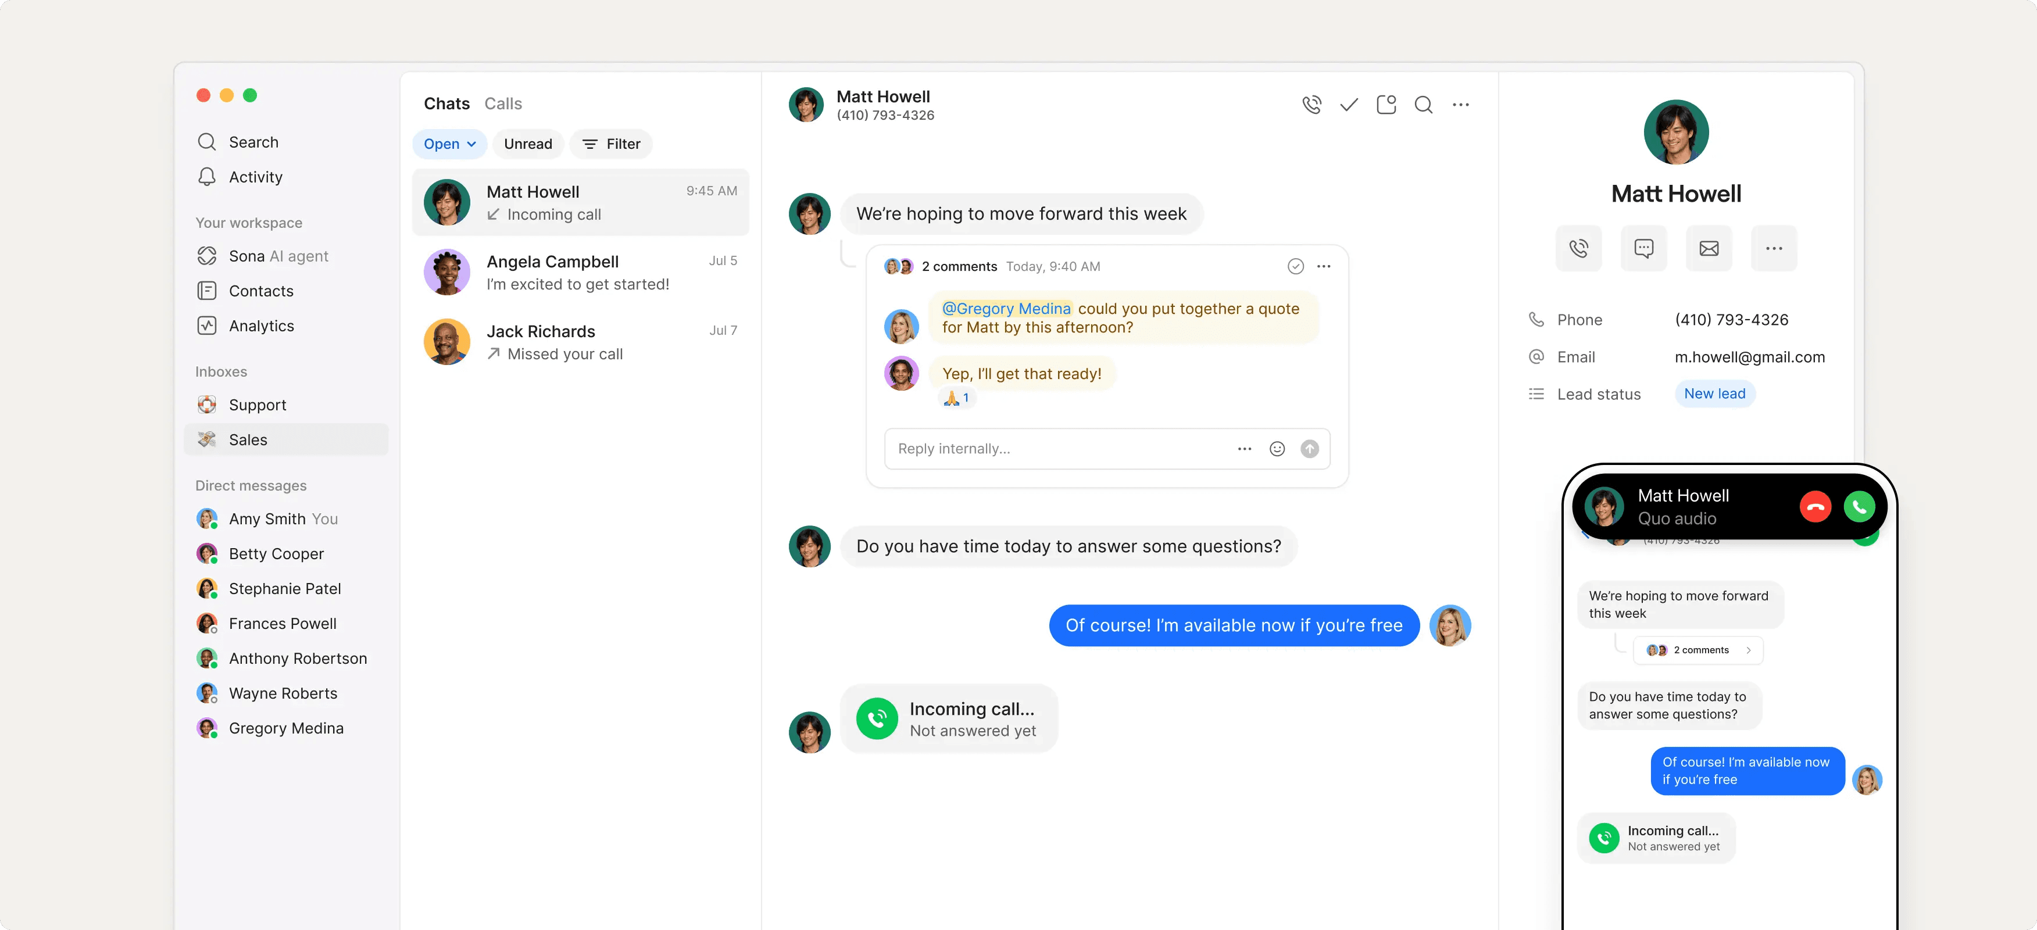Resolve the 2 comments thread
This screenshot has height=930, width=2037.
coord(1295,267)
